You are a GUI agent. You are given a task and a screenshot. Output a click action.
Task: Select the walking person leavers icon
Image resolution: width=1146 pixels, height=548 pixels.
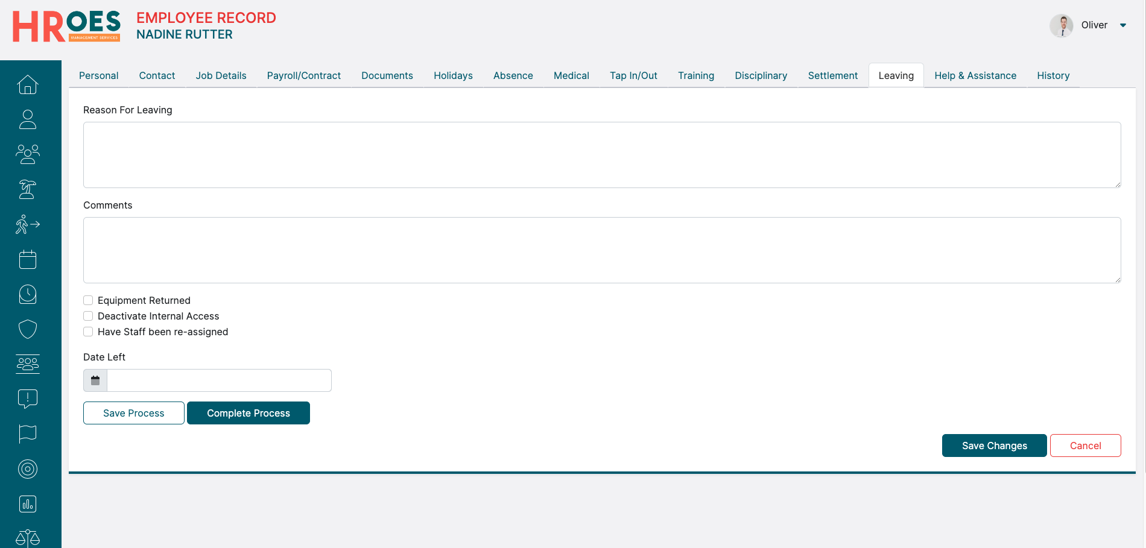tap(28, 224)
